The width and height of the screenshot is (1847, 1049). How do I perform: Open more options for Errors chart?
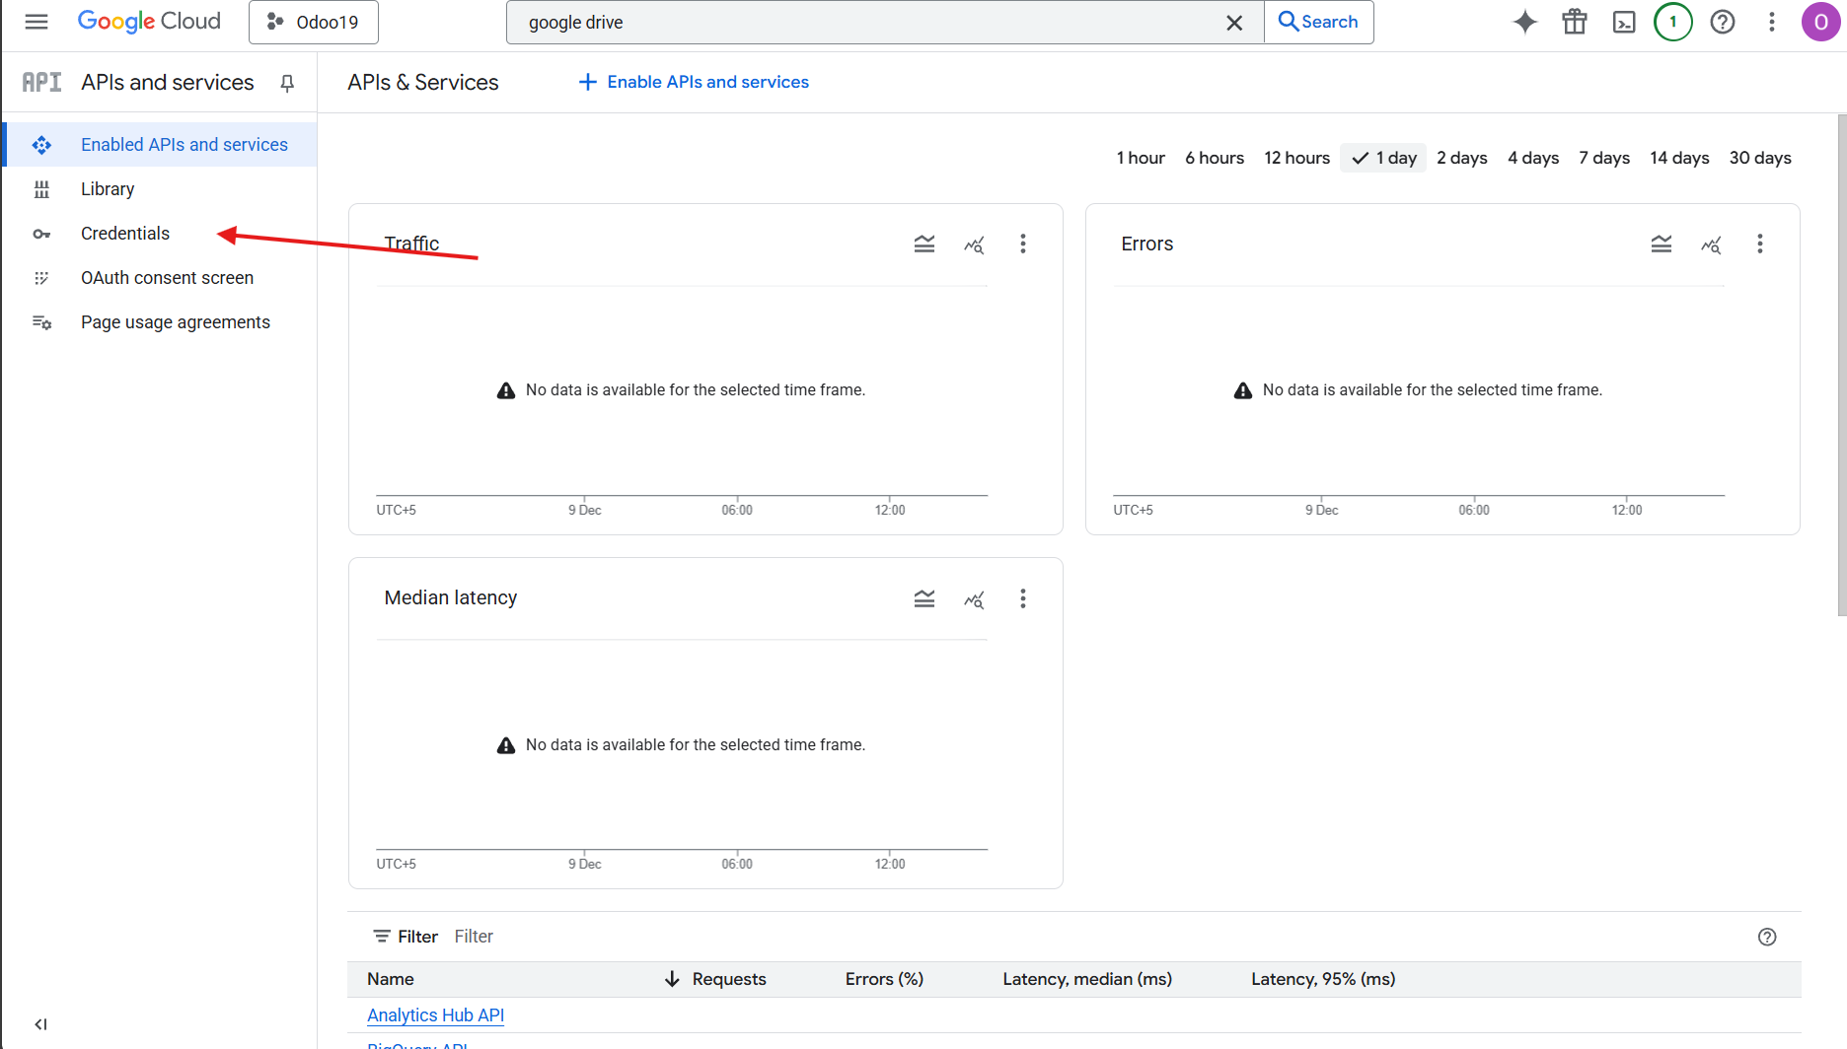pyautogui.click(x=1759, y=245)
